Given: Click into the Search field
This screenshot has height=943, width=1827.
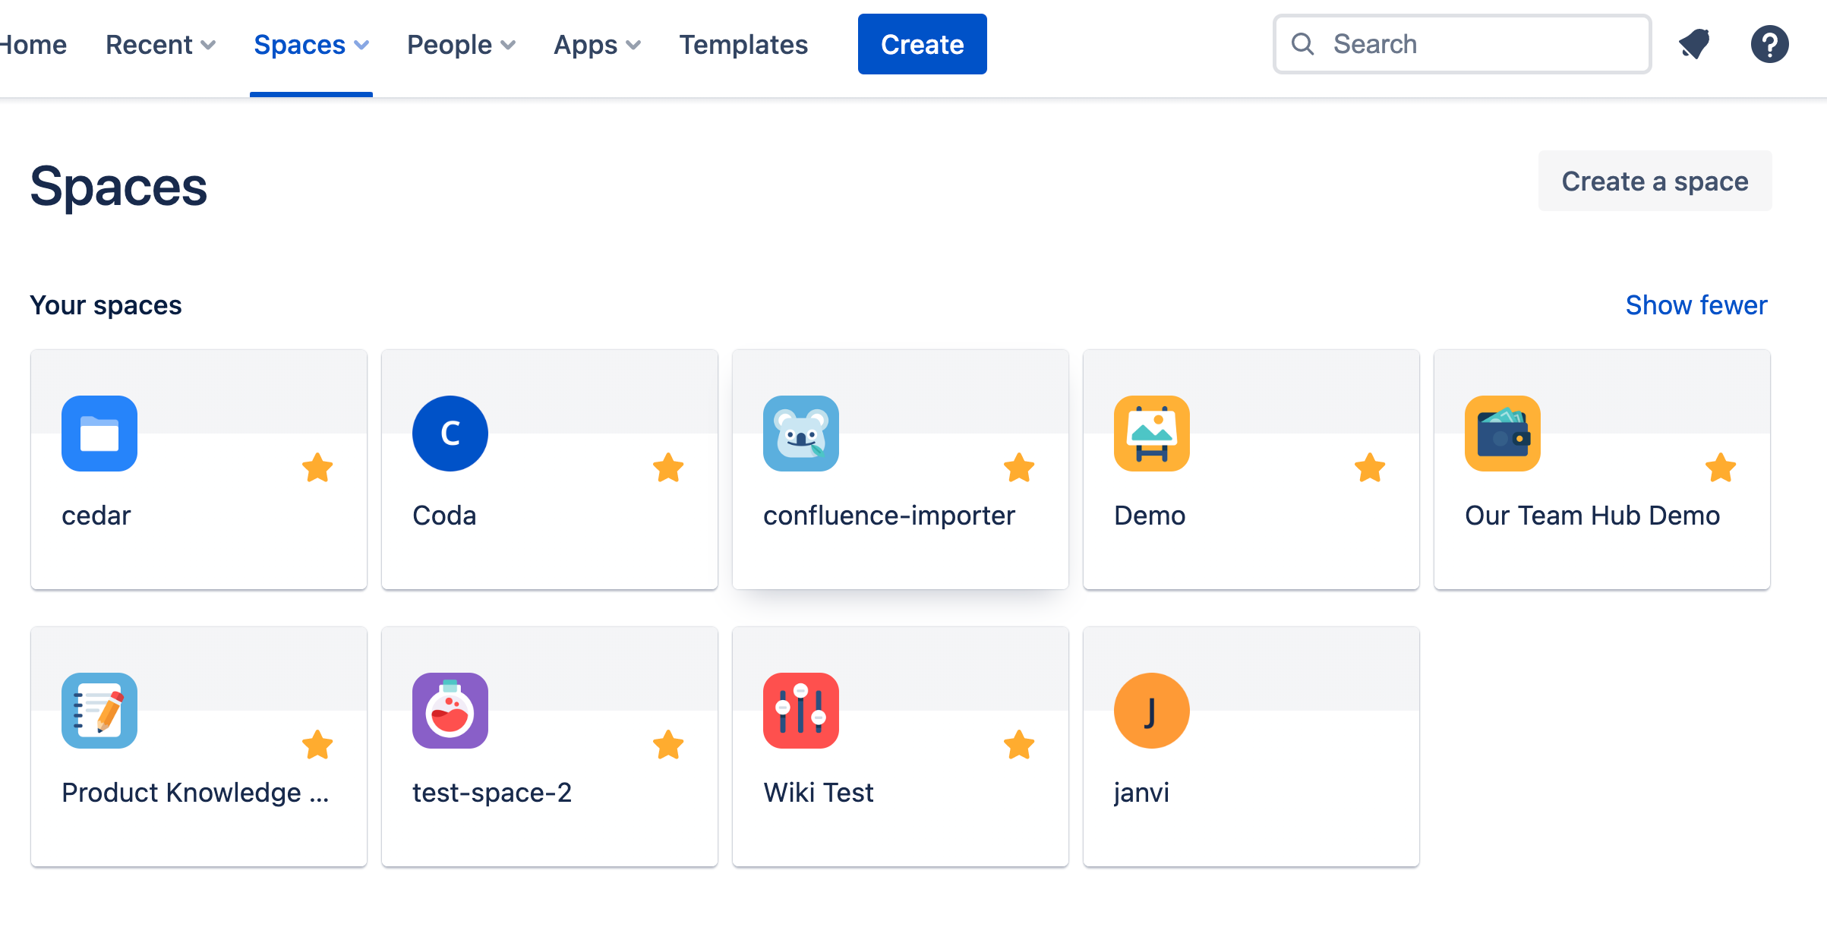Looking at the screenshot, I should (1462, 44).
